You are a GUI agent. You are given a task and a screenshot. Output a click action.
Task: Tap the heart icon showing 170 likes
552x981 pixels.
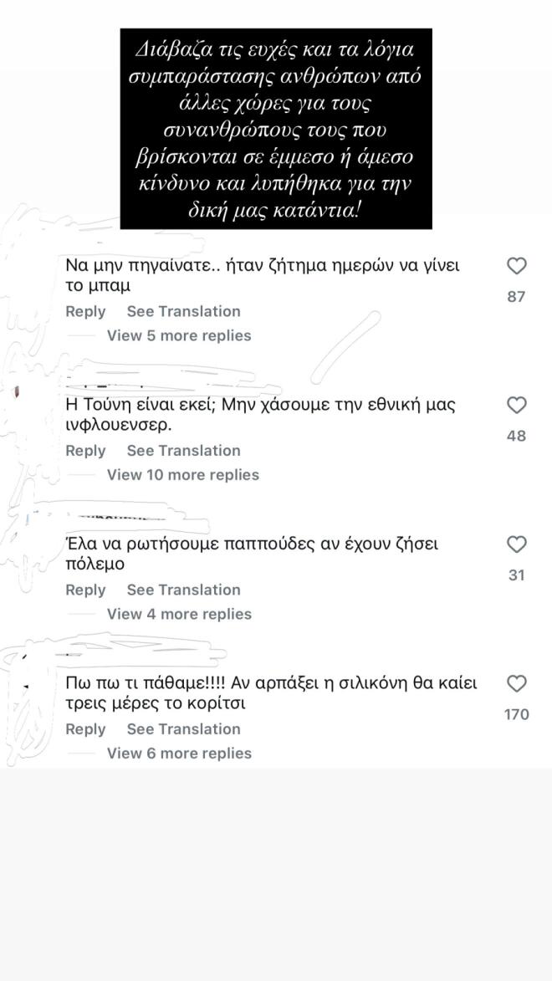click(517, 683)
